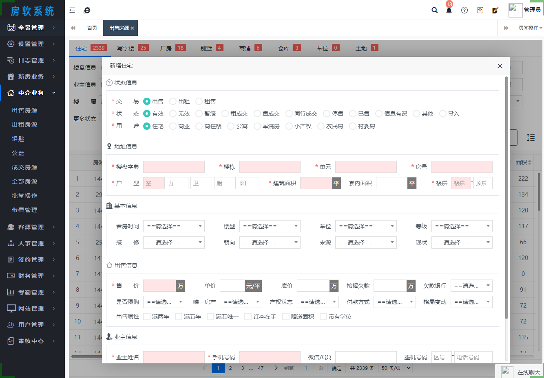Click the 审核中心 checklist icon
Image resolution: width=544 pixels, height=378 pixels.
[x=11, y=341]
